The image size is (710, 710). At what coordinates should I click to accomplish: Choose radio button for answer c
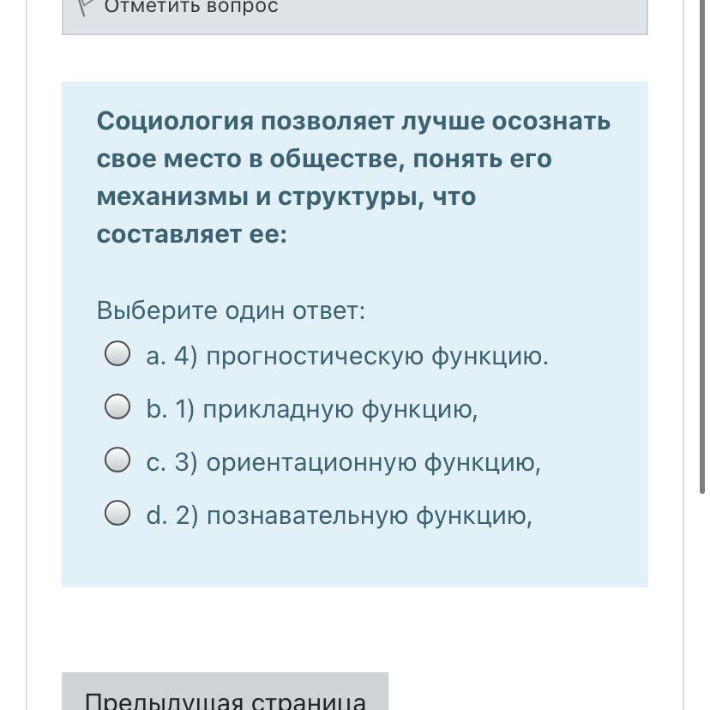point(117,460)
